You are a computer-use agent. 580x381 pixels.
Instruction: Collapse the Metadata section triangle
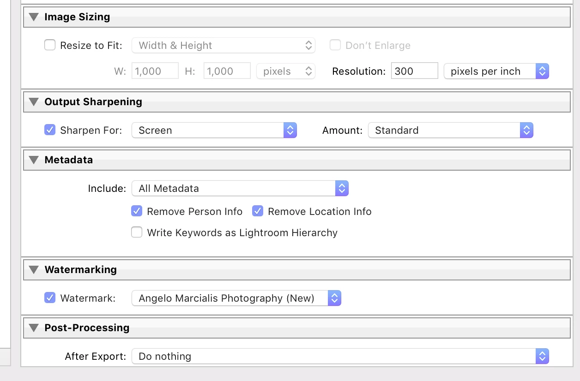[34, 160]
